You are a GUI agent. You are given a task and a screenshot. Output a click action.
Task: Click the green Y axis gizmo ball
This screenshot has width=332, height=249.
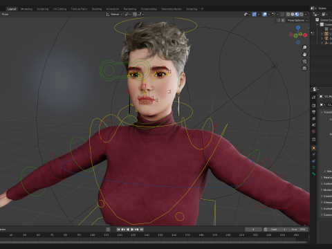pyautogui.click(x=300, y=34)
